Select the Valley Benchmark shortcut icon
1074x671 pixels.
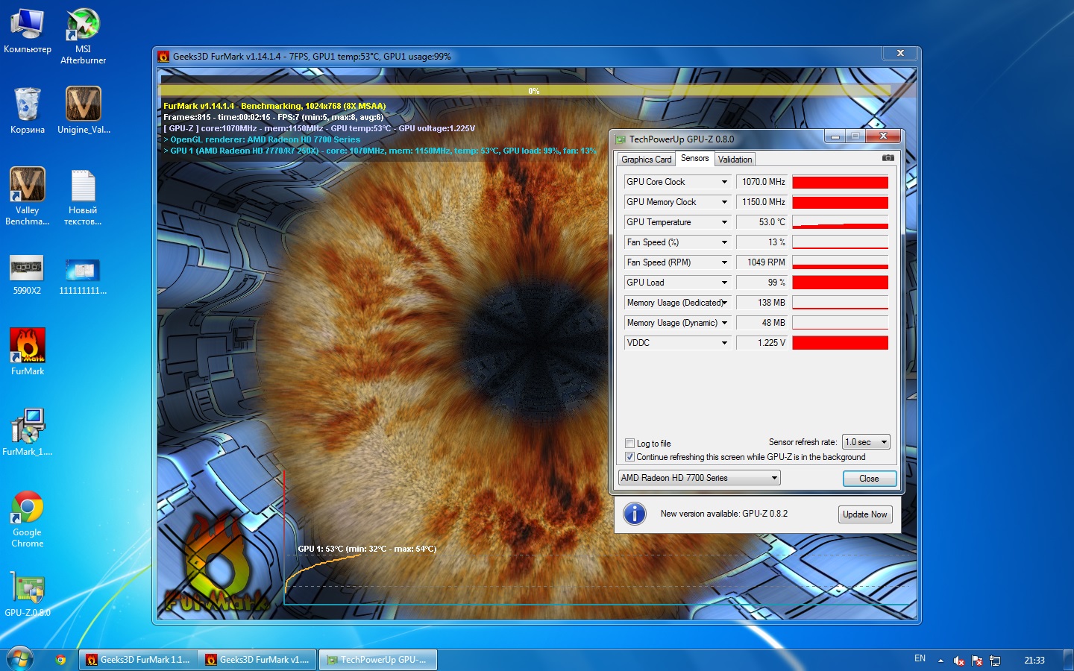point(28,196)
